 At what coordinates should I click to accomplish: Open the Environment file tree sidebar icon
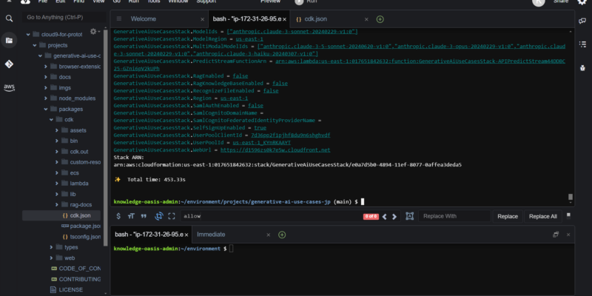coord(10,40)
